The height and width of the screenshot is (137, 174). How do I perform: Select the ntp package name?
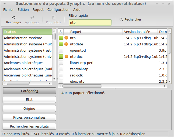click(x=73, y=38)
